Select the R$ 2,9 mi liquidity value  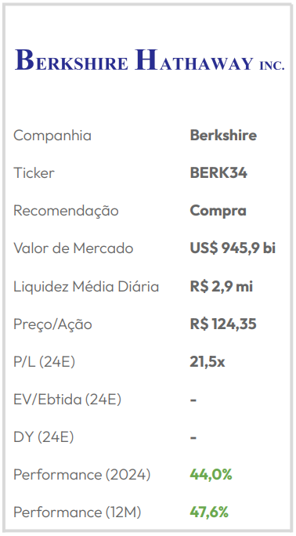click(x=222, y=287)
